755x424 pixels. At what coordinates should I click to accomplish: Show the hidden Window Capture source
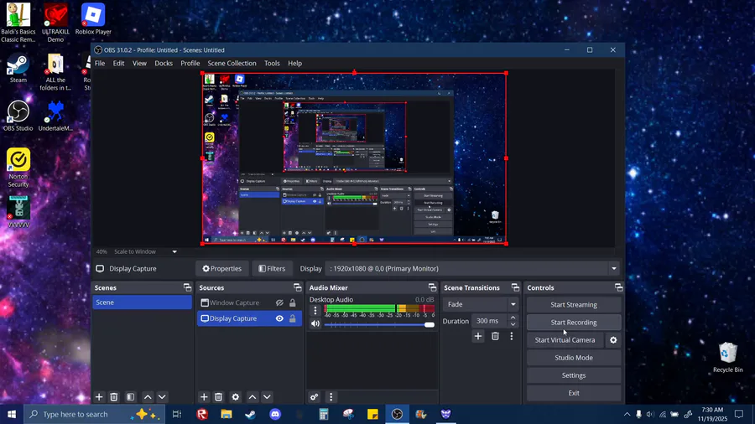(279, 302)
